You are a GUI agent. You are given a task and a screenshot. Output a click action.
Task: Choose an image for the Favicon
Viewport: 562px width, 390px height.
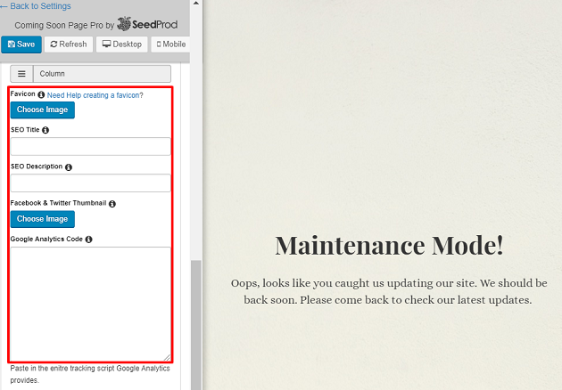click(43, 110)
